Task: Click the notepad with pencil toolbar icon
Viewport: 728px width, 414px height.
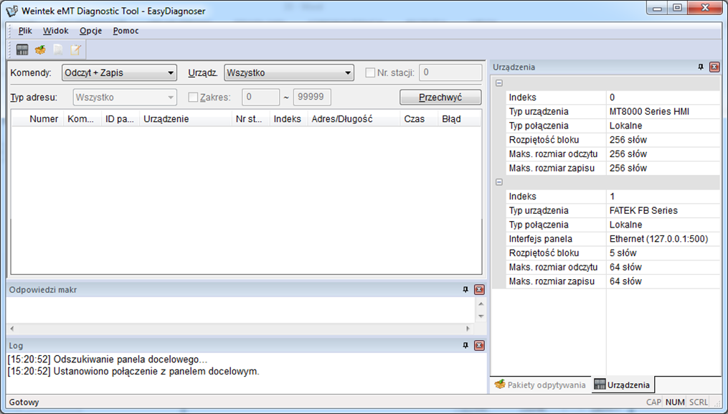Action: point(76,50)
